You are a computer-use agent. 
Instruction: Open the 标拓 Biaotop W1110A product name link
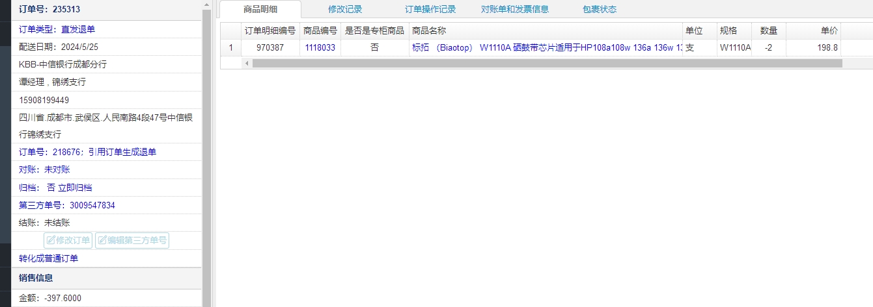pyautogui.click(x=547, y=47)
